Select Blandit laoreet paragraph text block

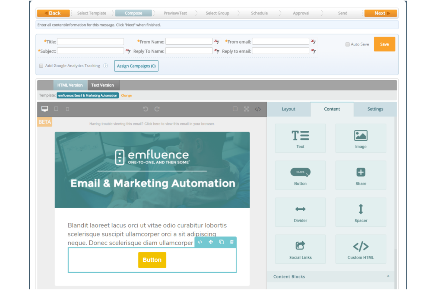tap(147, 234)
